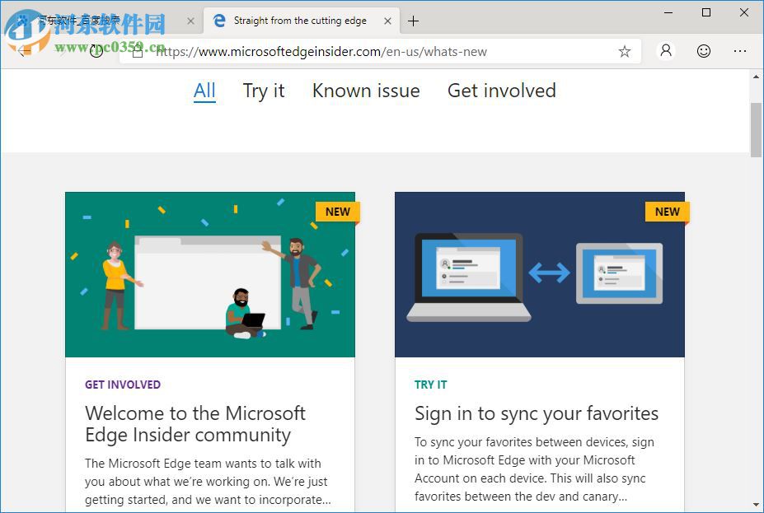Open a new tab with the plus button
This screenshot has height=513, width=764.
pyautogui.click(x=412, y=21)
